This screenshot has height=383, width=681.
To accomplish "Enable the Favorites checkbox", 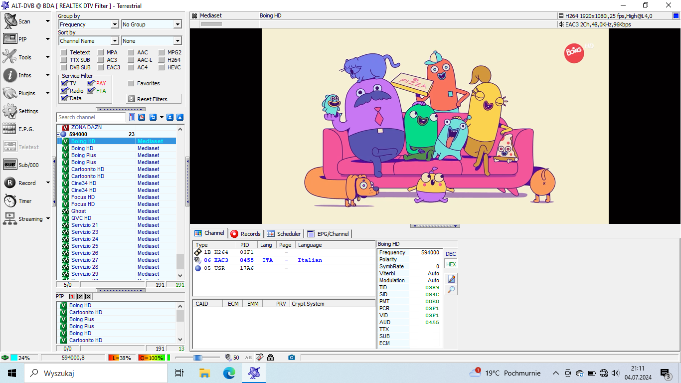I will tap(131, 83).
